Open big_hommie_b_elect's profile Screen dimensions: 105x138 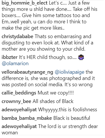click(24, 3)
